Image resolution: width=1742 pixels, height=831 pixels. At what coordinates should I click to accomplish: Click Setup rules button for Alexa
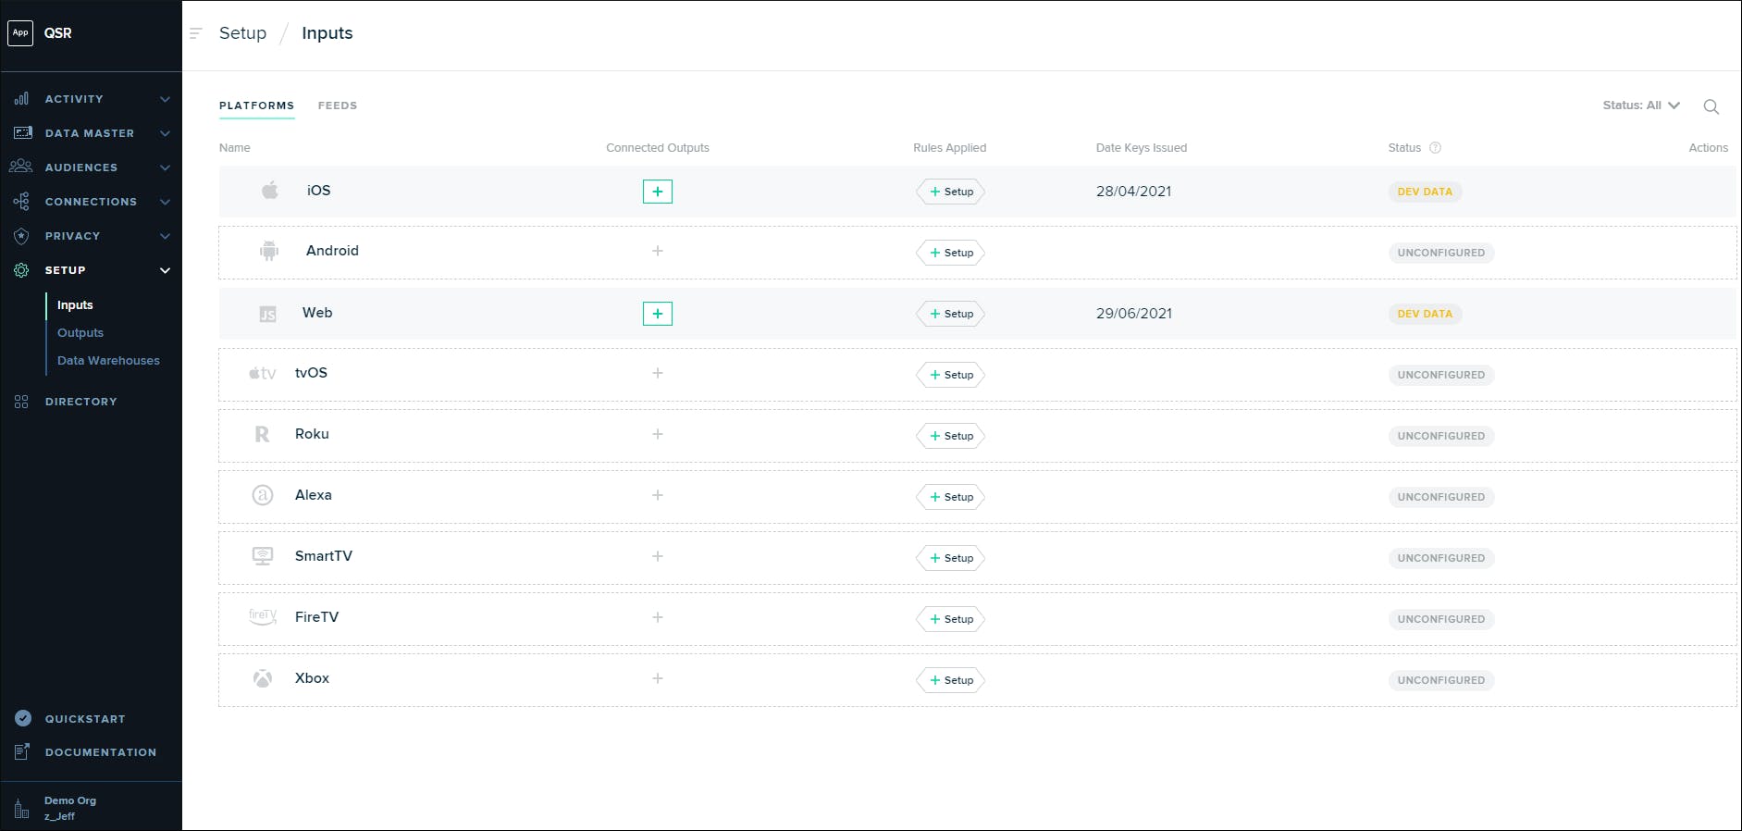[951, 497]
